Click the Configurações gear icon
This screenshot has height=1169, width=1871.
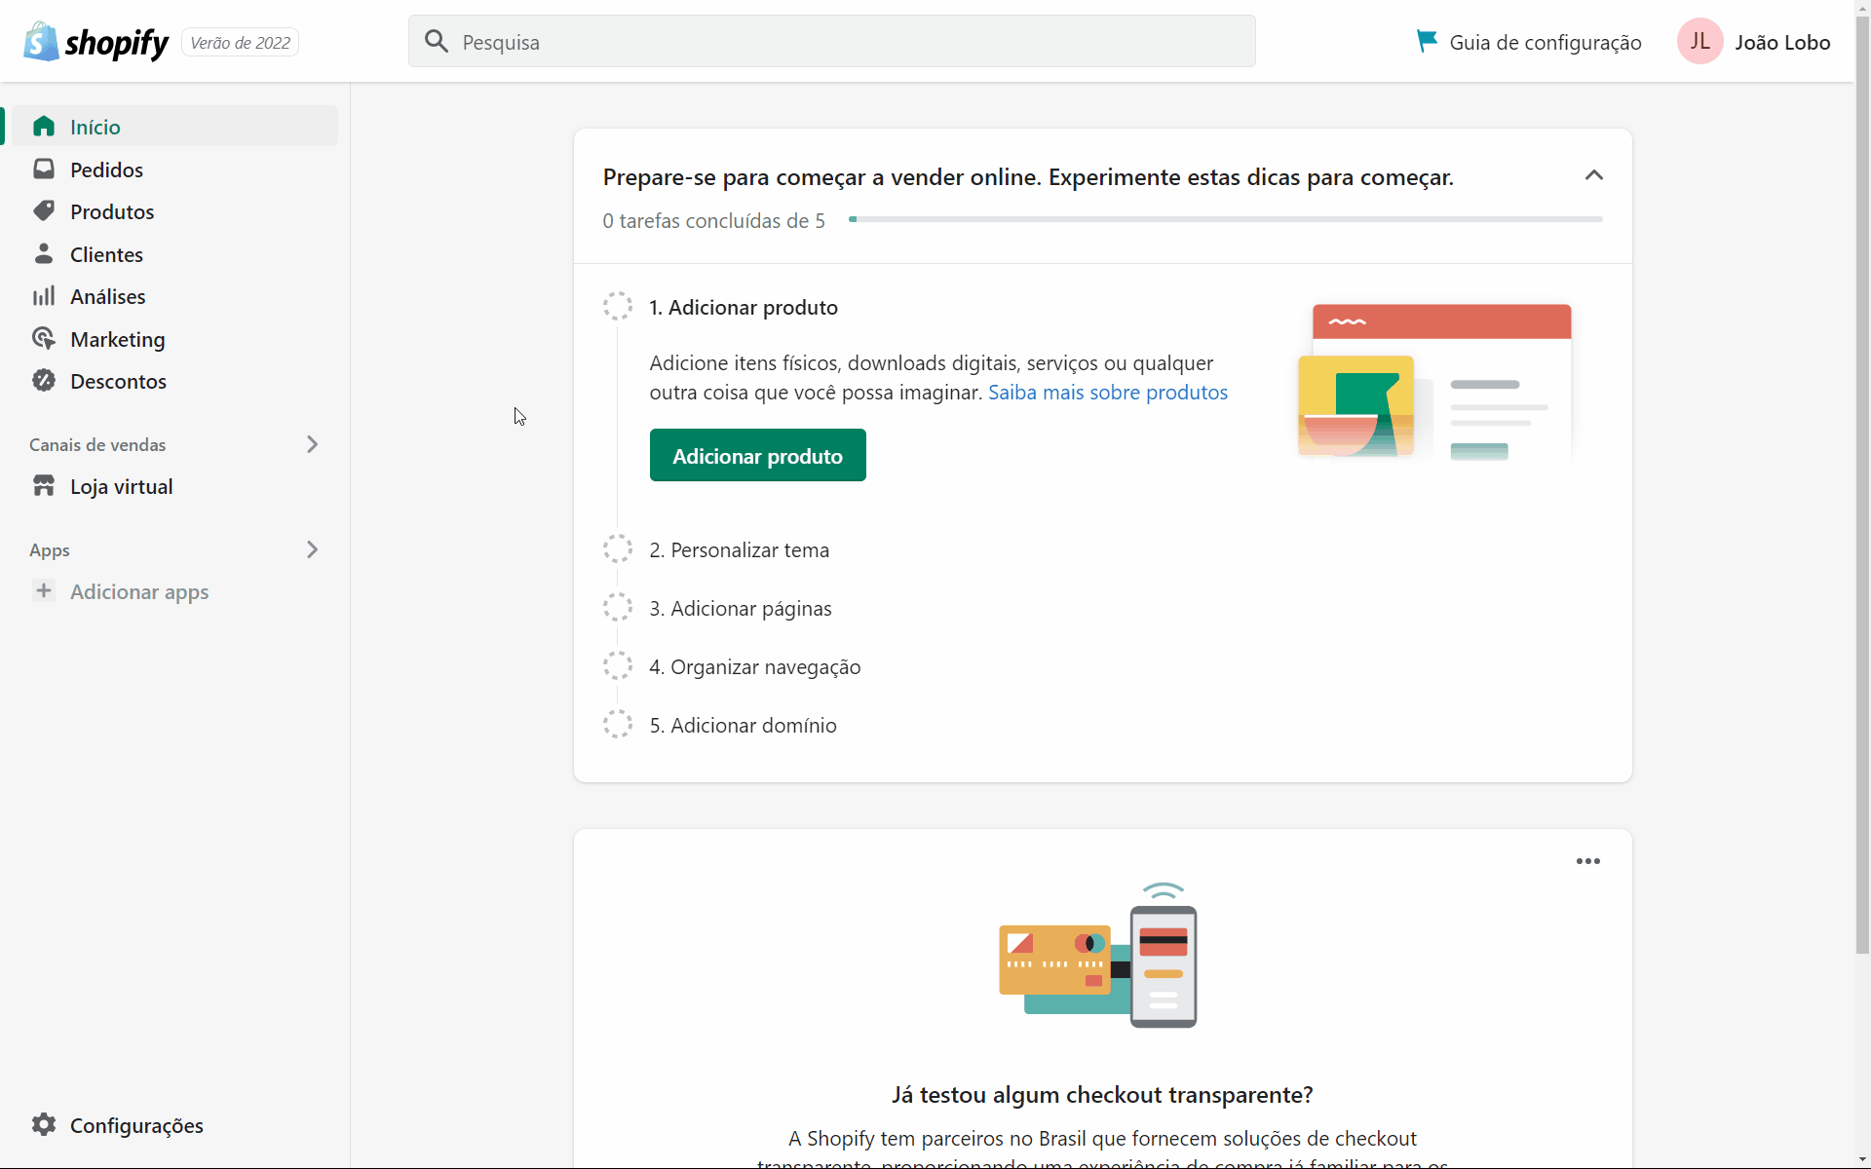(x=44, y=1124)
